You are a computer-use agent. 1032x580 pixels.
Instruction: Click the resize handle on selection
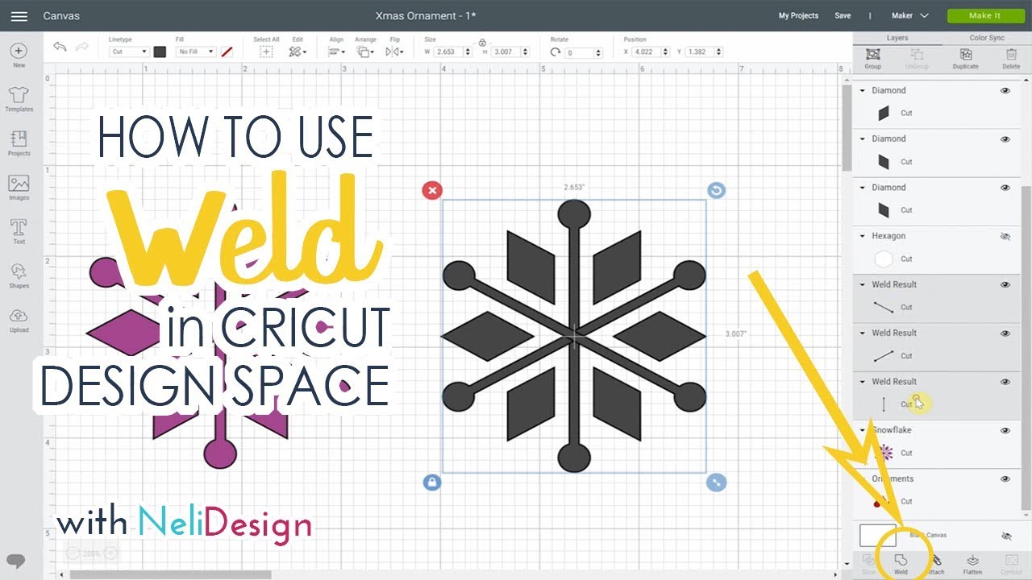(716, 483)
